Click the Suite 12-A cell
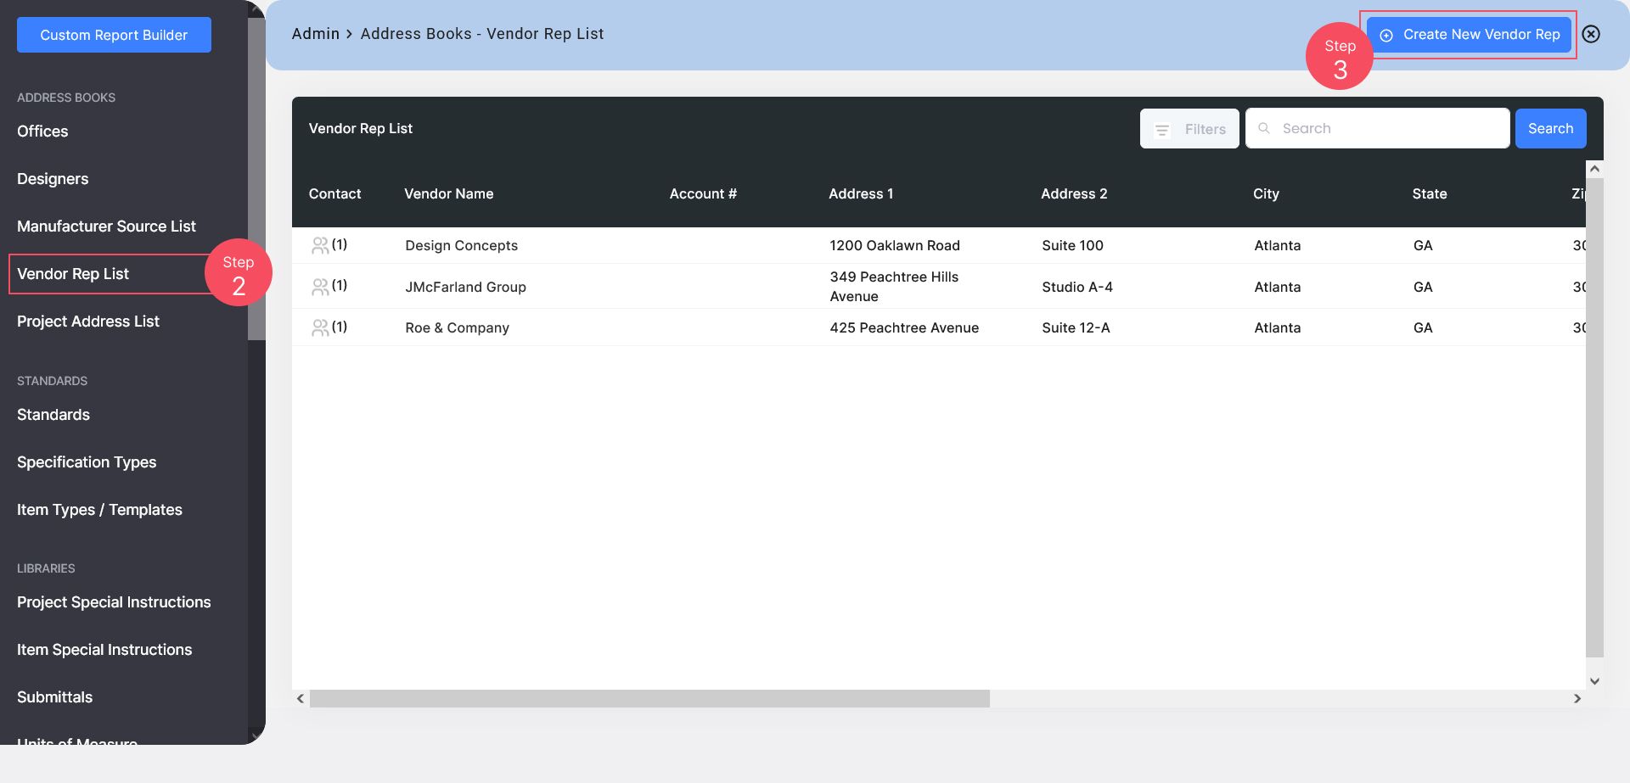1630x783 pixels. click(1076, 327)
